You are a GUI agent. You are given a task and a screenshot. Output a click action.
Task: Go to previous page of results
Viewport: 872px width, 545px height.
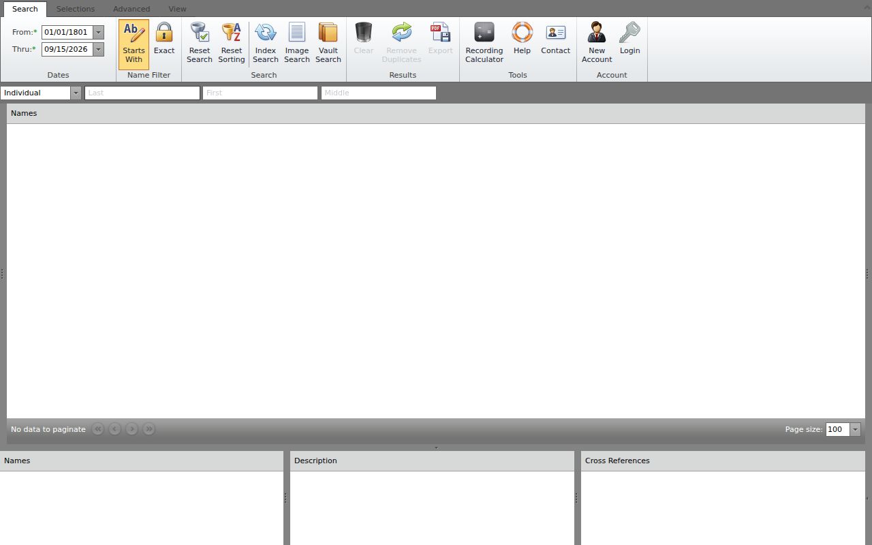115,429
